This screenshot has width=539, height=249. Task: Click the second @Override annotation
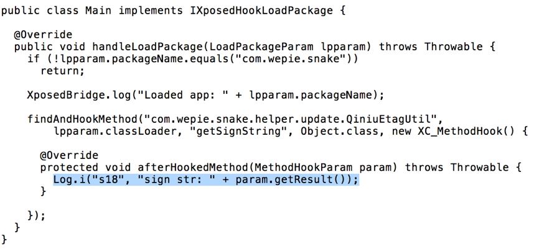click(69, 155)
